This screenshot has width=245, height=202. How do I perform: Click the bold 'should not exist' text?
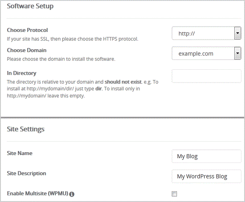click(123, 82)
